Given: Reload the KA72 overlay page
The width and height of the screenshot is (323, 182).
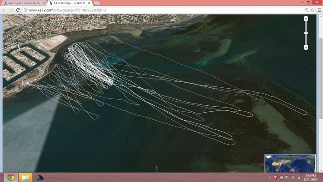Looking at the screenshot, I should tap(18, 10).
